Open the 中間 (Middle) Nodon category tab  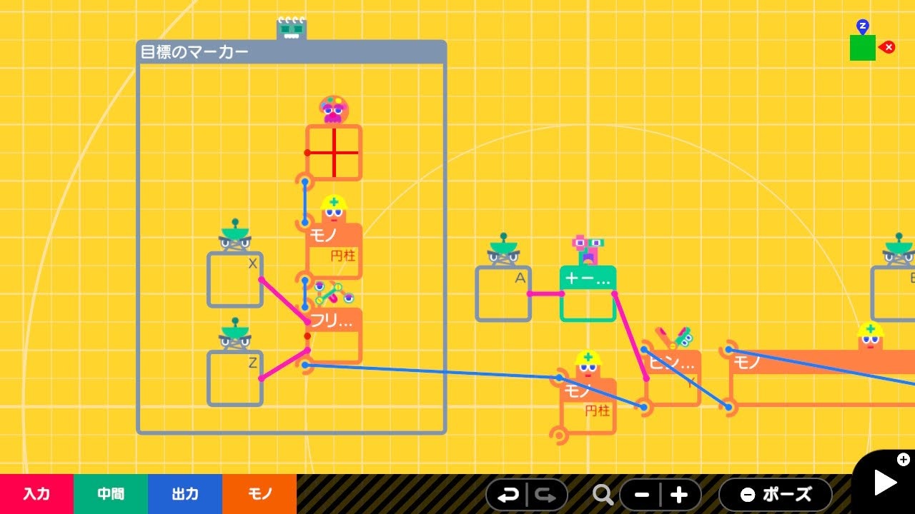(111, 494)
